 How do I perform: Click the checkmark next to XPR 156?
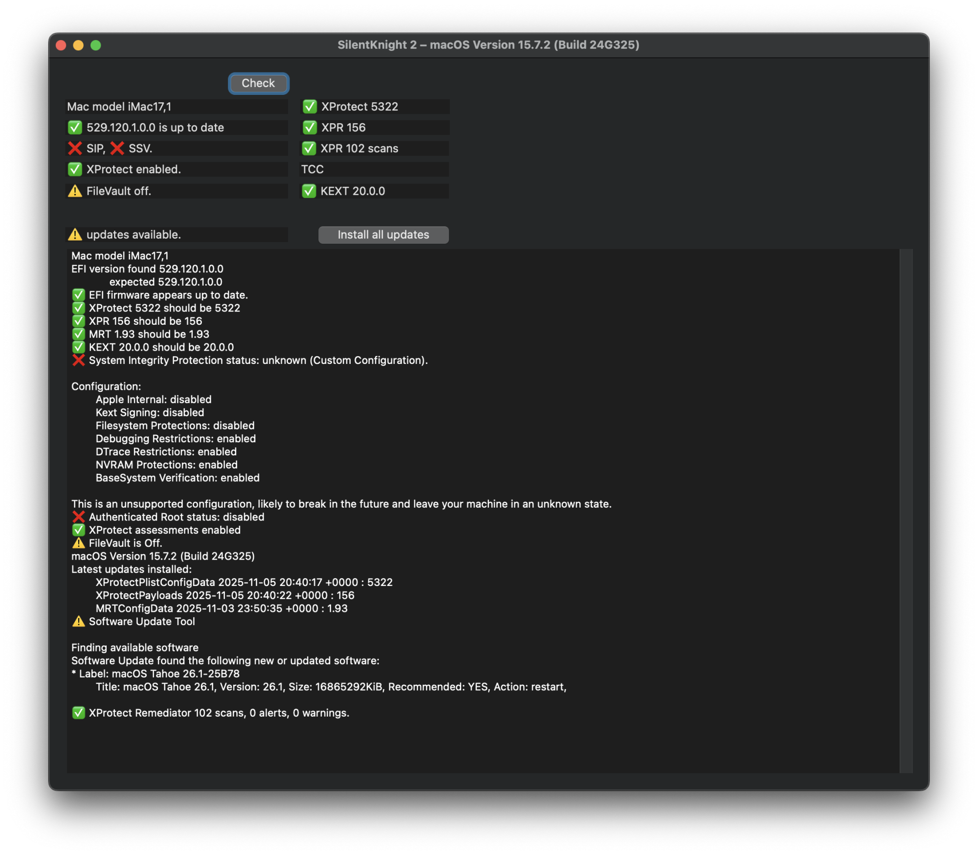[x=310, y=127]
